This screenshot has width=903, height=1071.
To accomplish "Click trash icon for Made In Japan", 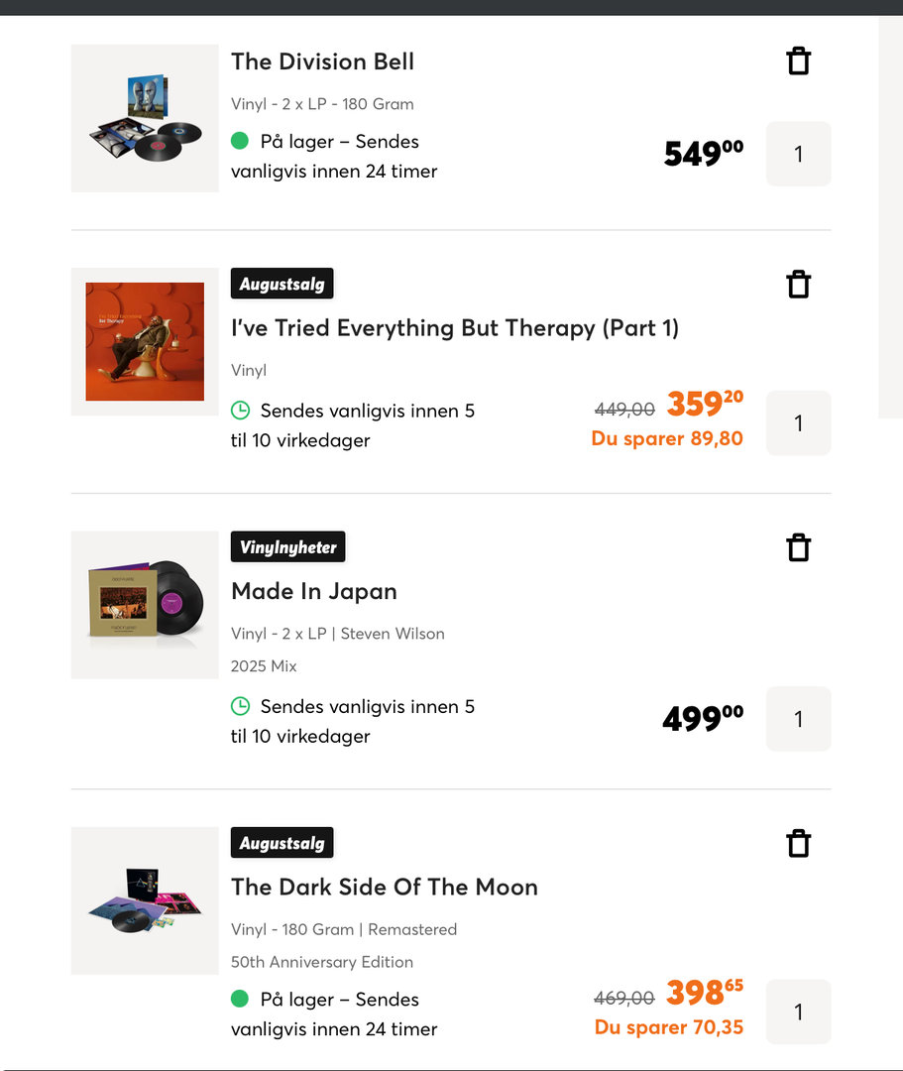I will pos(798,547).
